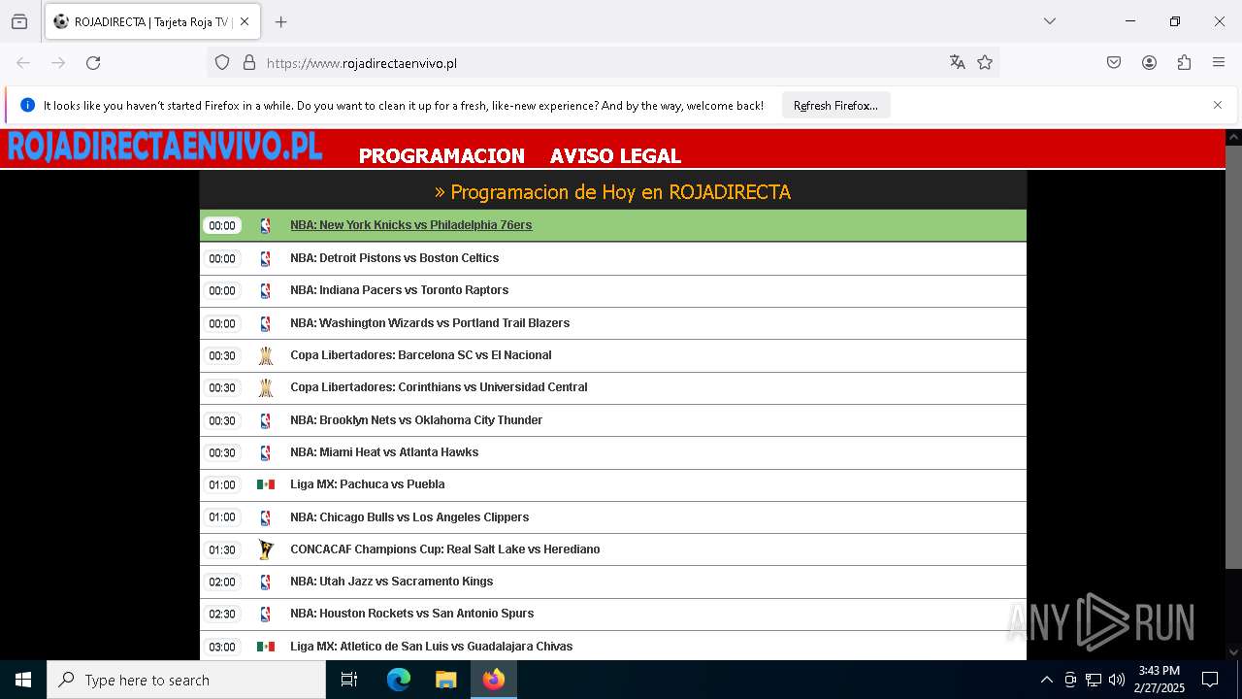
Task: Click the 01:30 time badge for CONCACAF match
Action: [x=222, y=550]
